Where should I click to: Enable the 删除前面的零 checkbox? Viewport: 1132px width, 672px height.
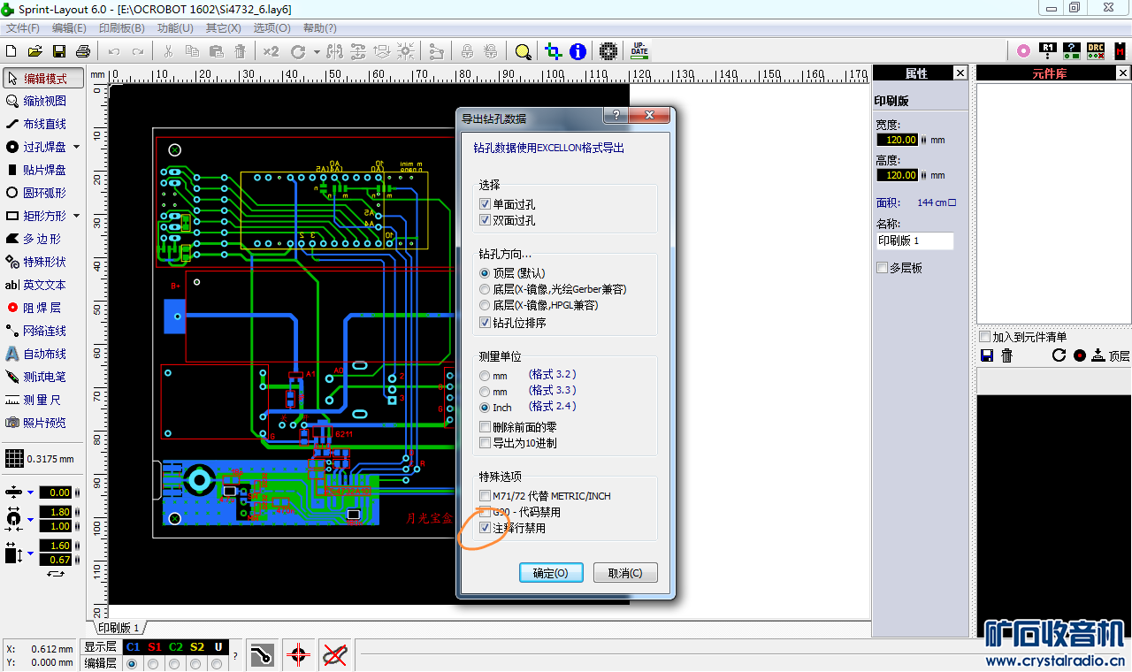click(485, 427)
